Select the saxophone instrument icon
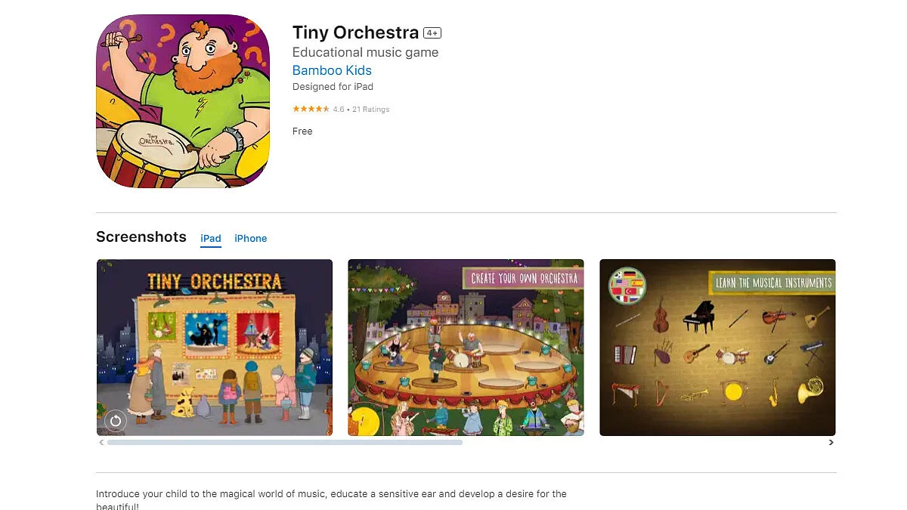Image resolution: width=907 pixels, height=510 pixels. point(773,392)
